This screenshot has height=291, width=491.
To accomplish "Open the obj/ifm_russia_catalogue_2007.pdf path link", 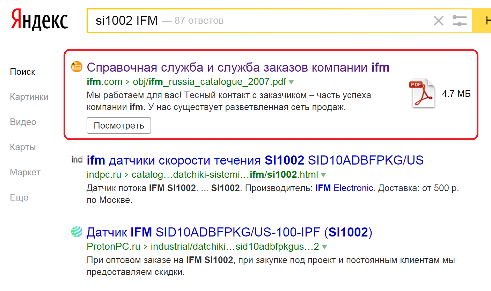I will [x=210, y=82].
